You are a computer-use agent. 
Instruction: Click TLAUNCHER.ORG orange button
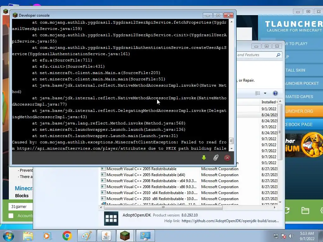click(304, 111)
